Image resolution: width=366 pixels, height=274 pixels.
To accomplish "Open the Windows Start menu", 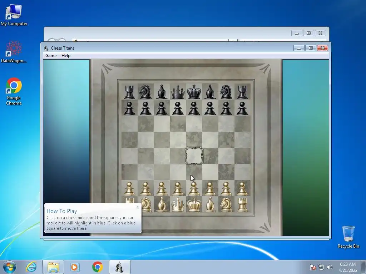I will [10, 267].
